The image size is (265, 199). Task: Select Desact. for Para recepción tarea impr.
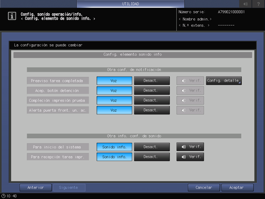(x=152, y=157)
